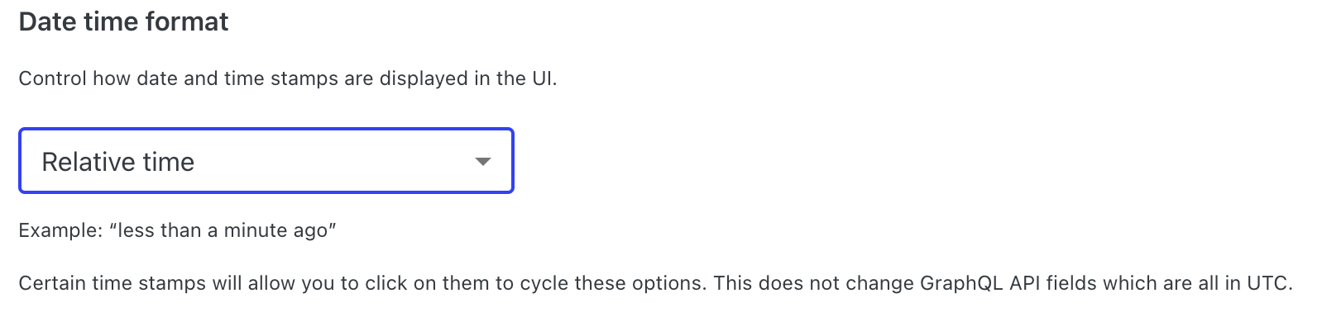Click the dropdown caret arrow icon
Viewport: 1322px width, 317px height.
point(483,162)
